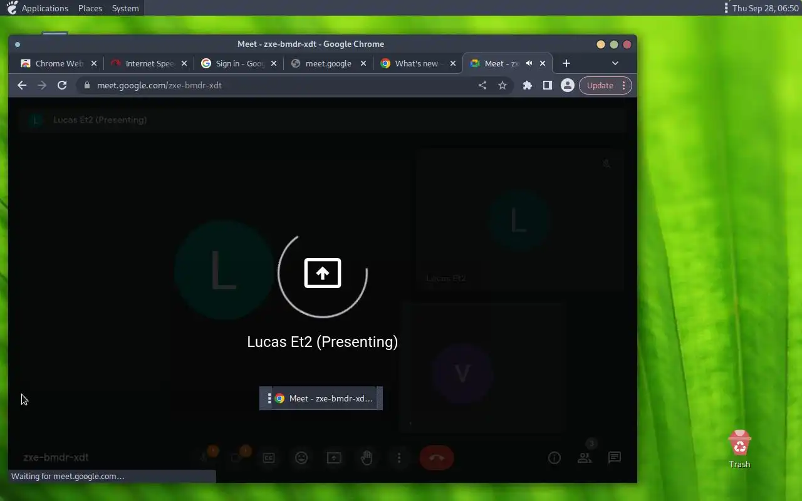Open the Places menu
Screen dimensions: 802x501
pyautogui.click(x=90, y=8)
